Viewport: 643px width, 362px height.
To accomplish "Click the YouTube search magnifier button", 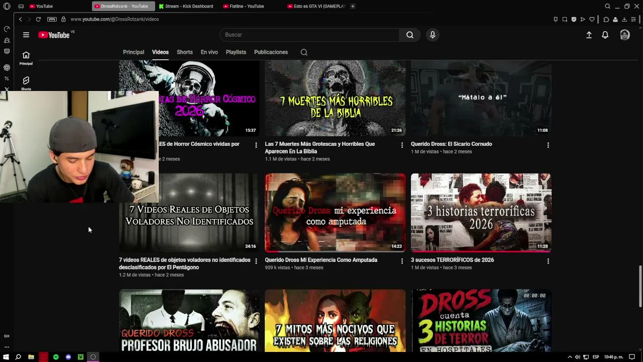I will [410, 35].
